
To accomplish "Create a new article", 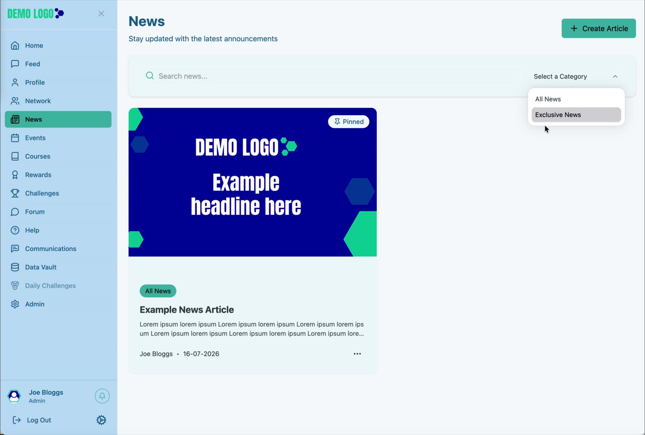I will (x=599, y=29).
